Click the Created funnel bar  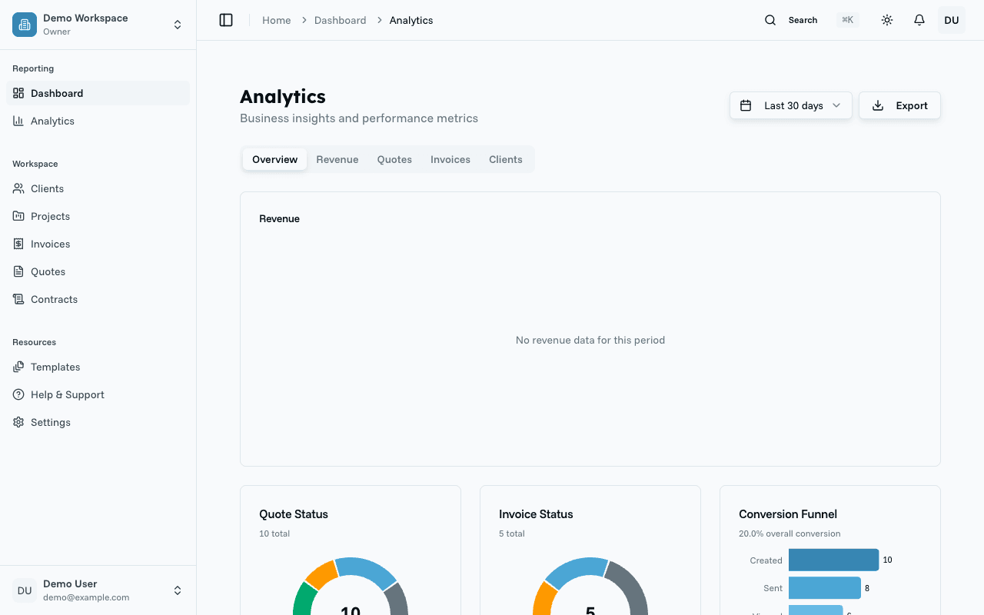click(833, 560)
